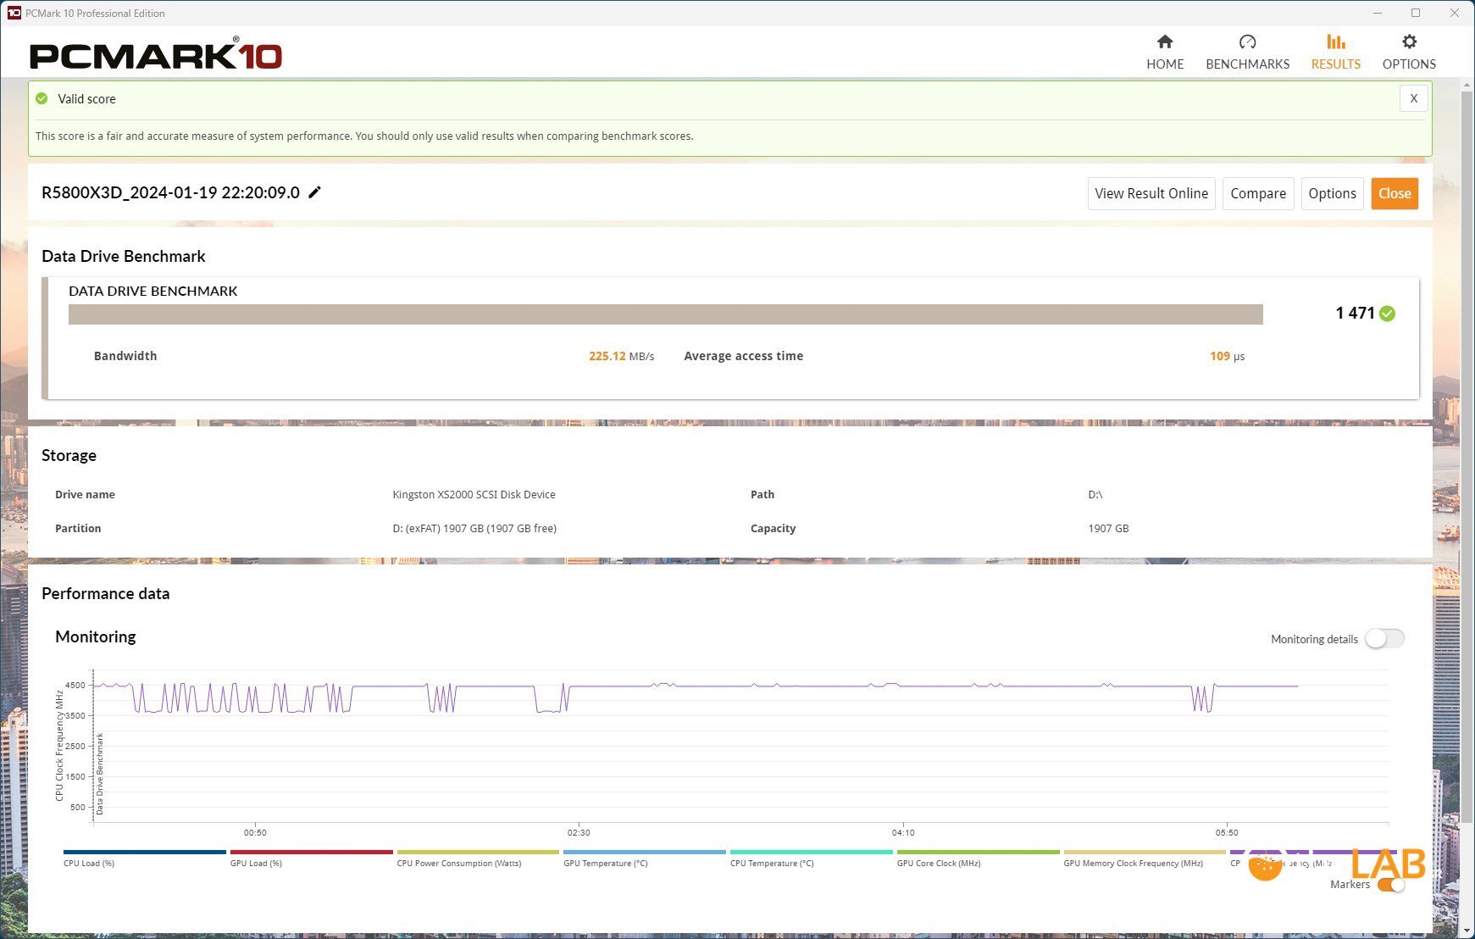Image resolution: width=1475 pixels, height=939 pixels.
Task: Open the OPTIONS tab with gear icon
Action: pyautogui.click(x=1409, y=52)
